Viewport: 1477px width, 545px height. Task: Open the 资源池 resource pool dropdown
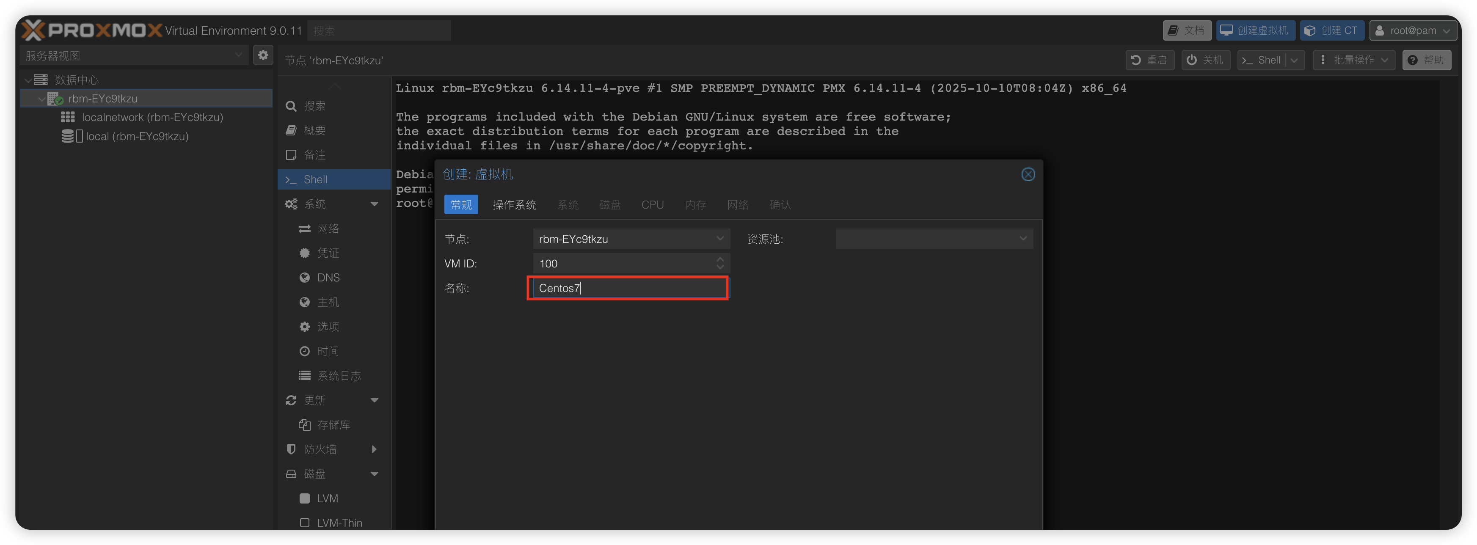1022,239
